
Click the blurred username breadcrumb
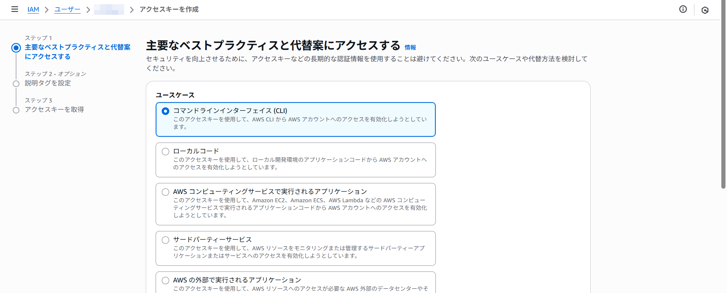pos(109,9)
